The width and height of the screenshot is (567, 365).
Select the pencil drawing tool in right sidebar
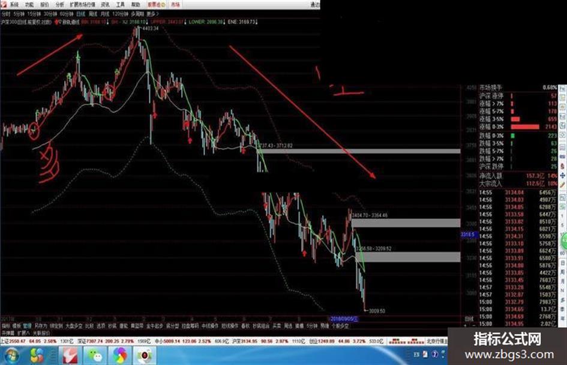563,185
